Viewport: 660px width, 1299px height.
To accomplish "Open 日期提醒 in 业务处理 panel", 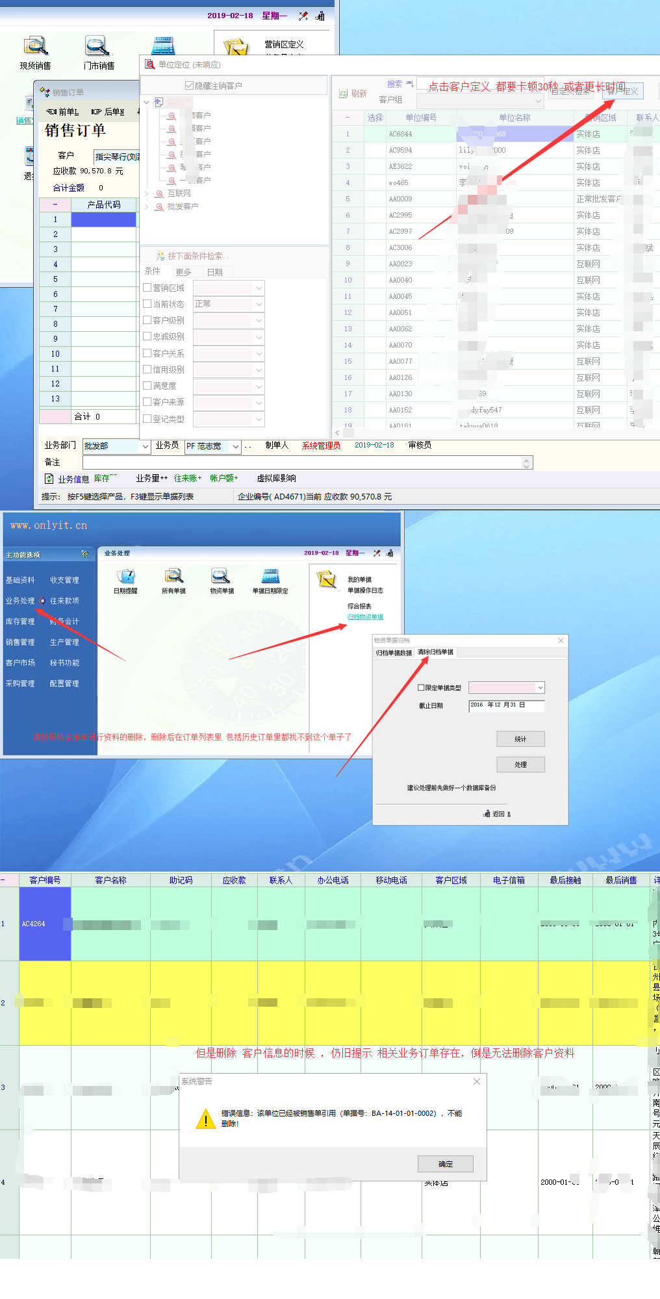I will [x=125, y=576].
